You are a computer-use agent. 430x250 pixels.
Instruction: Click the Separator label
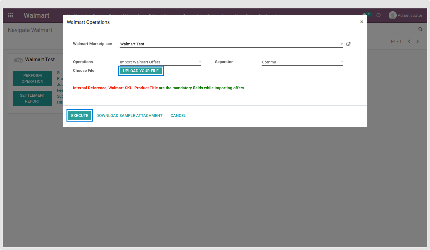pyautogui.click(x=224, y=62)
